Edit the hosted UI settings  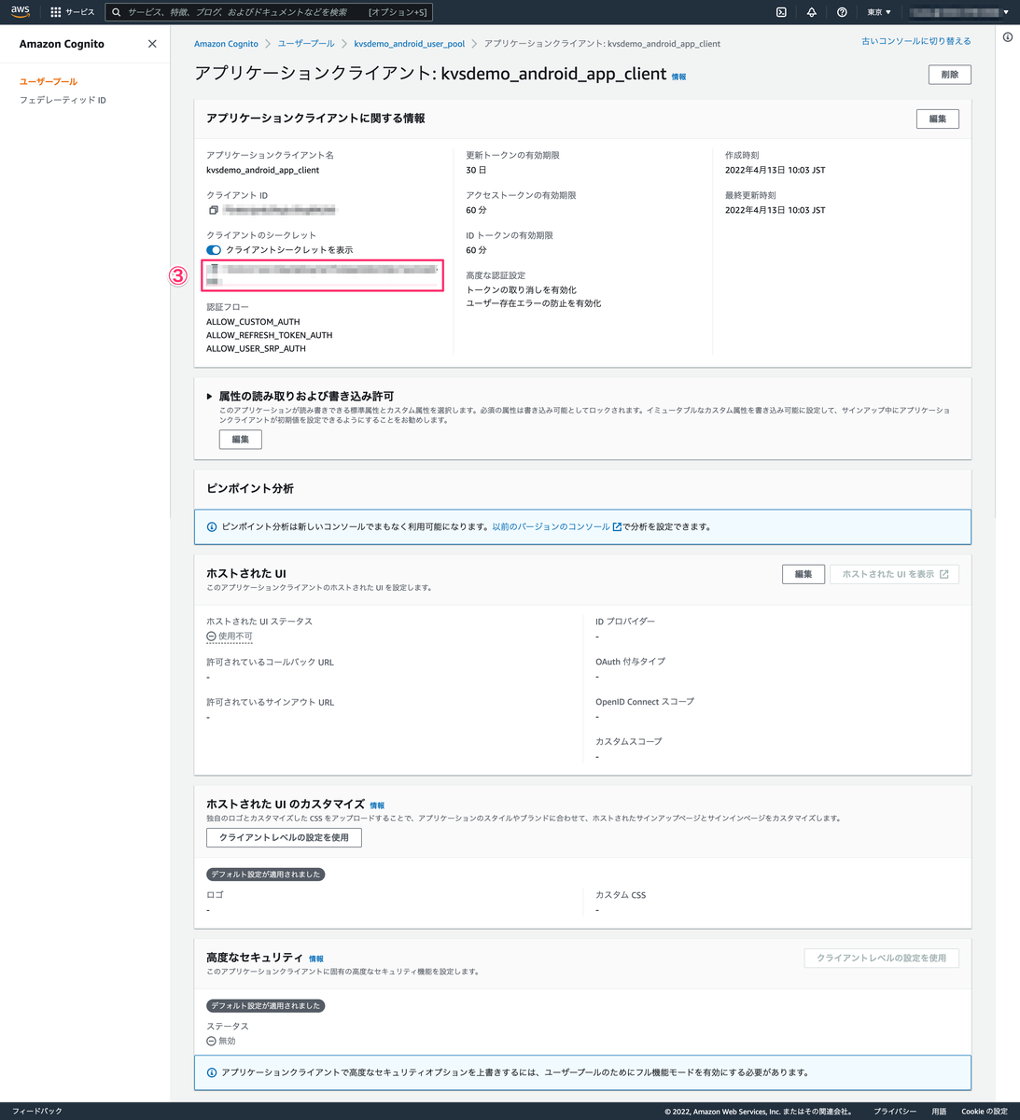[803, 574]
